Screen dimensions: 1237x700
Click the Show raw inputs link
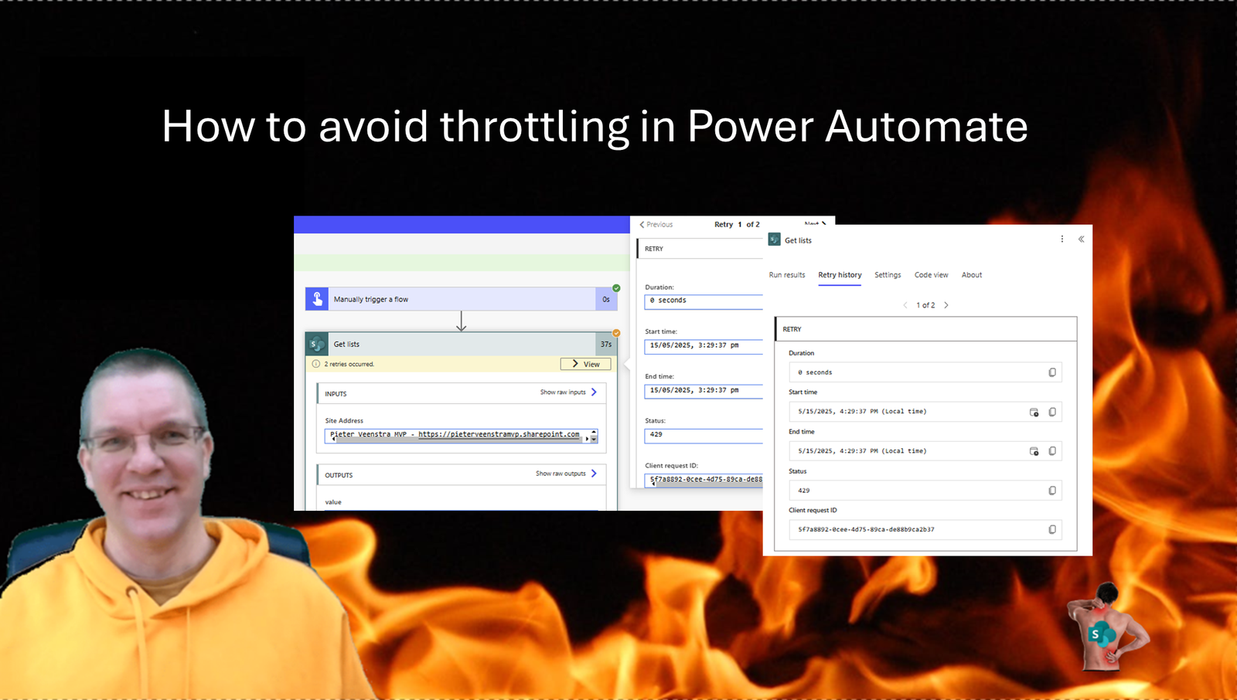point(563,392)
